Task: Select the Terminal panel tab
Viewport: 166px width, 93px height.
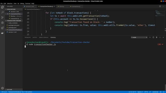Action: pyautogui.click(x=53, y=37)
